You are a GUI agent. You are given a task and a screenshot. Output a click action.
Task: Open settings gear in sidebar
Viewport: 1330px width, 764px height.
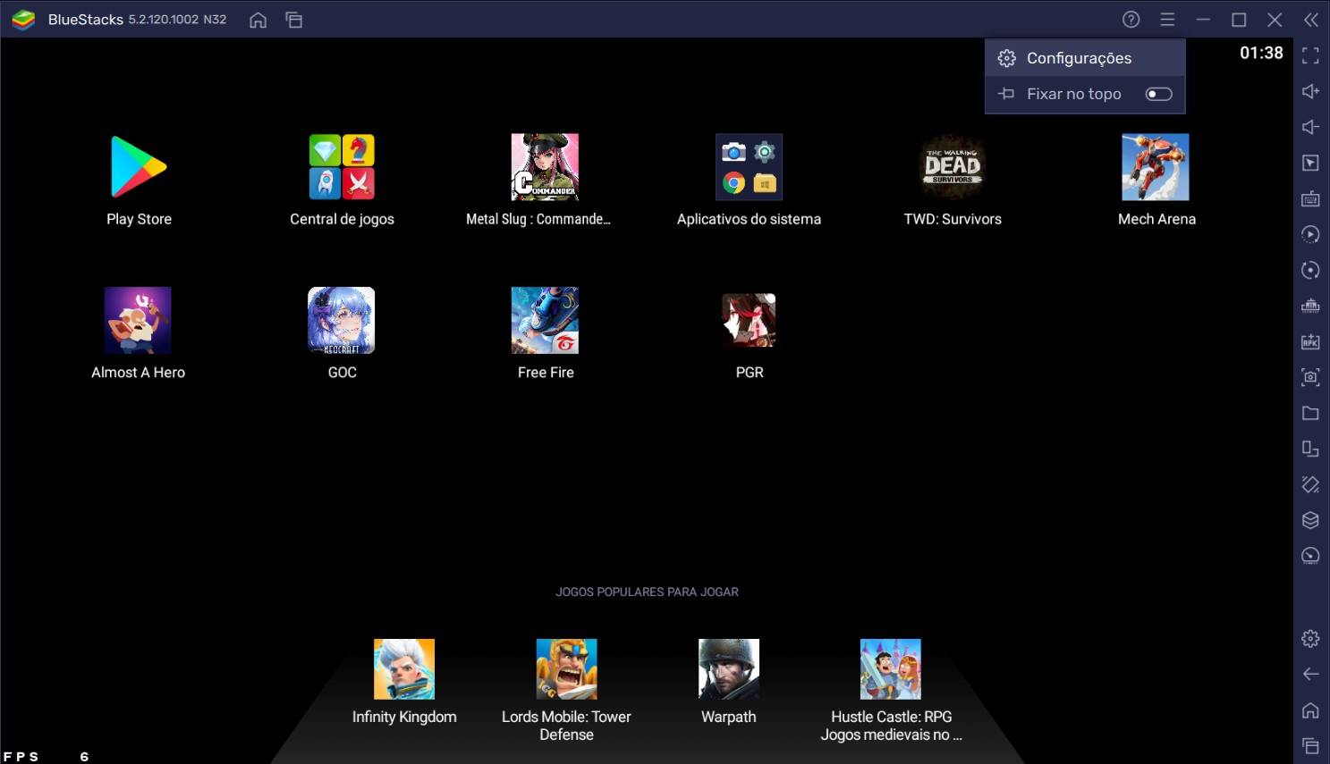1310,638
